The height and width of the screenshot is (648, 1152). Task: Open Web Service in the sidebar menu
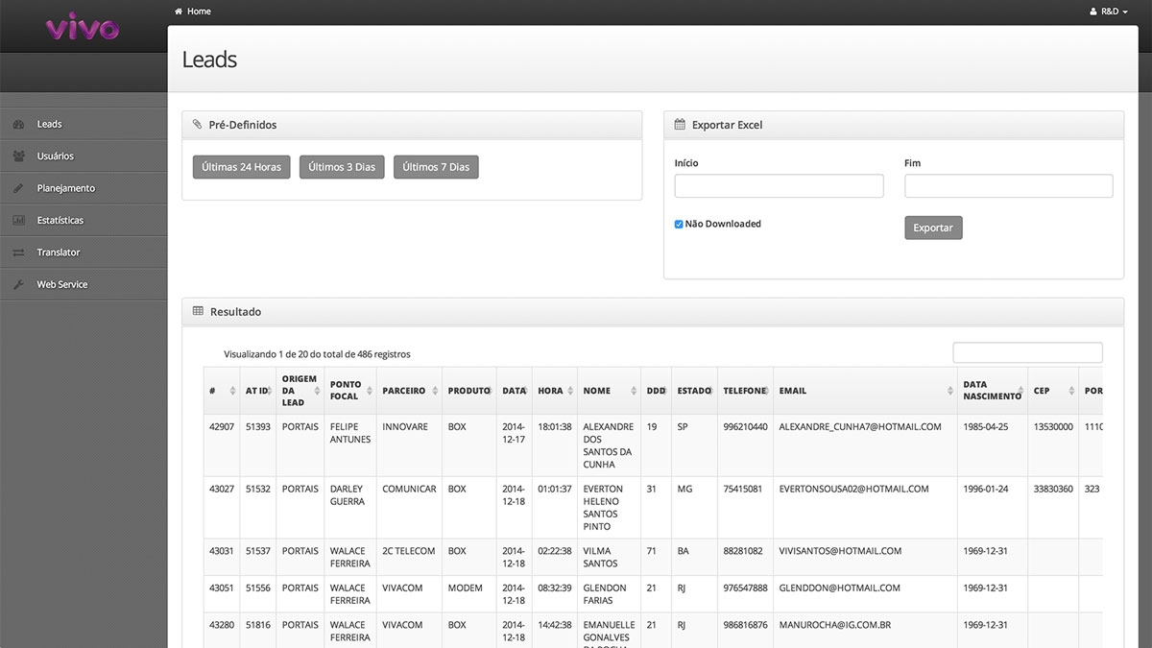tap(84, 284)
